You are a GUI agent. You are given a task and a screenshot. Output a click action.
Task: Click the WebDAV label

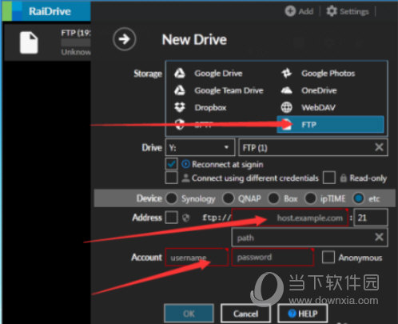(x=318, y=107)
